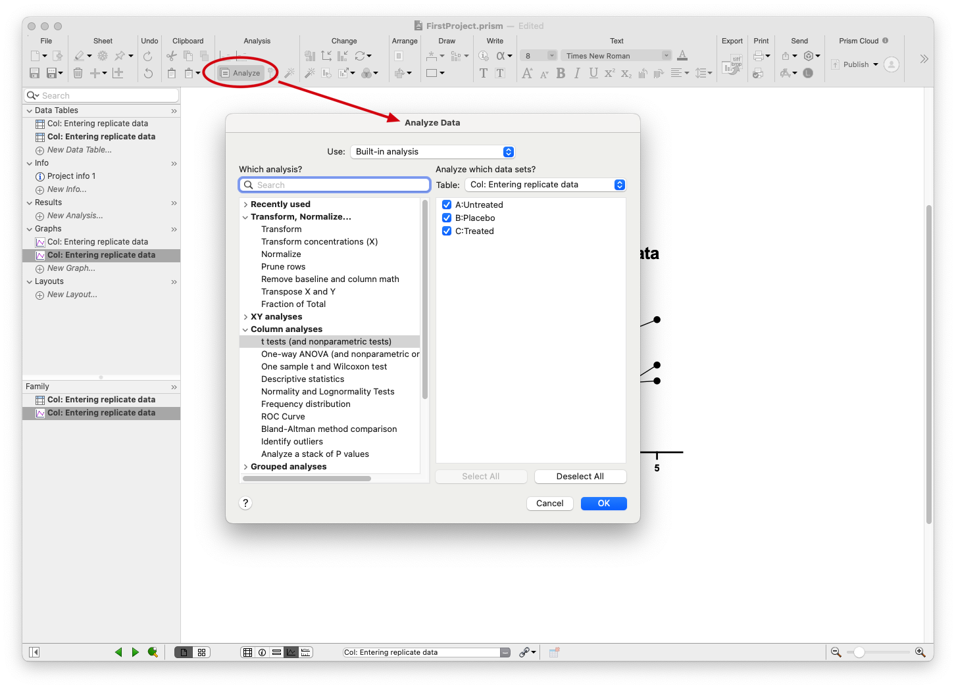Click the Paste clipboard icon
This screenshot has width=956, height=689.
tap(172, 73)
